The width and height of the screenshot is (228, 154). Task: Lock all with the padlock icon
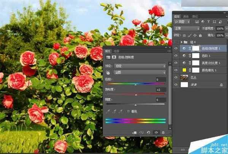coord(200,35)
